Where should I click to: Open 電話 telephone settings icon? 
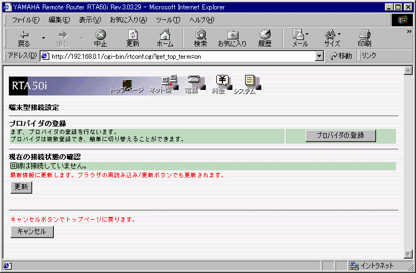(195, 84)
